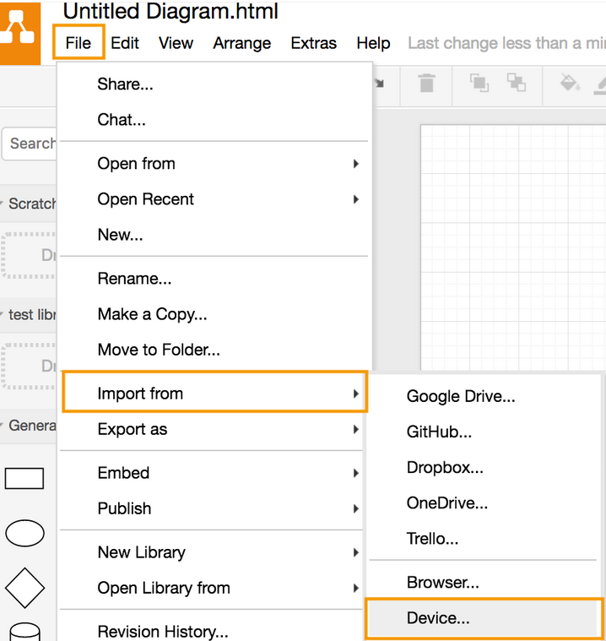Expand the Open Recent submenu
606x641 pixels.
(214, 199)
